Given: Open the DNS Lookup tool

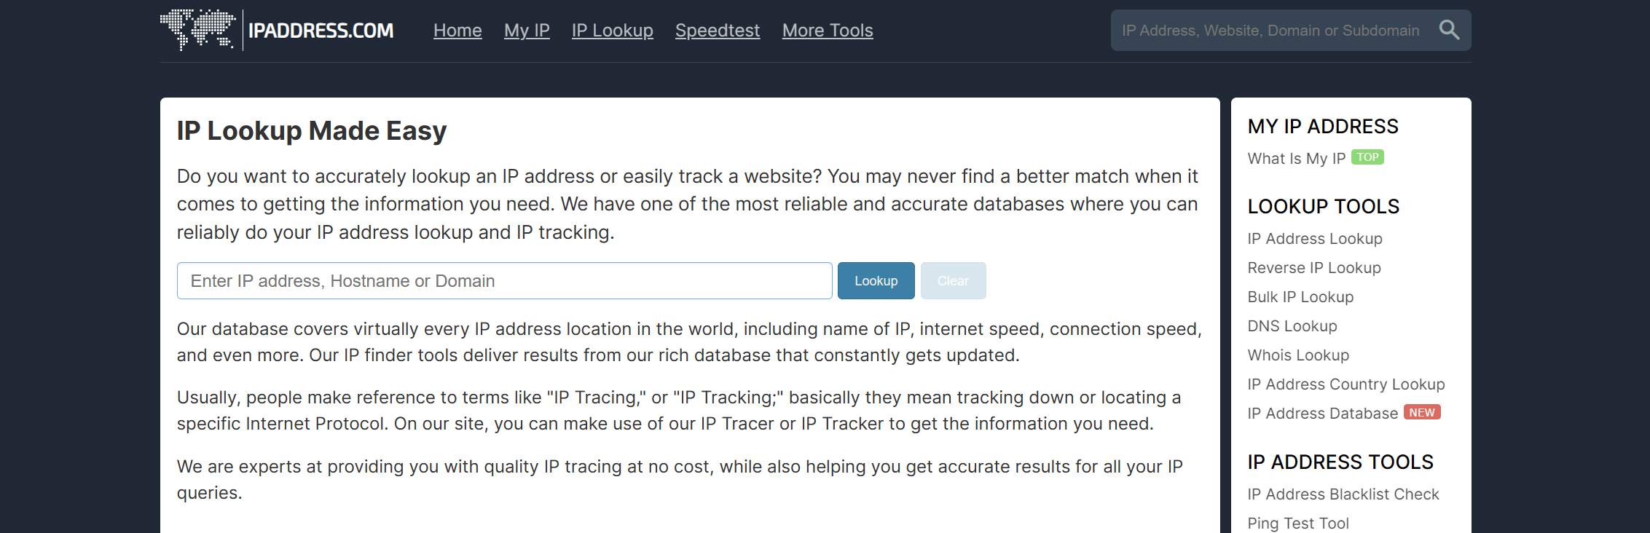Looking at the screenshot, I should tap(1292, 326).
